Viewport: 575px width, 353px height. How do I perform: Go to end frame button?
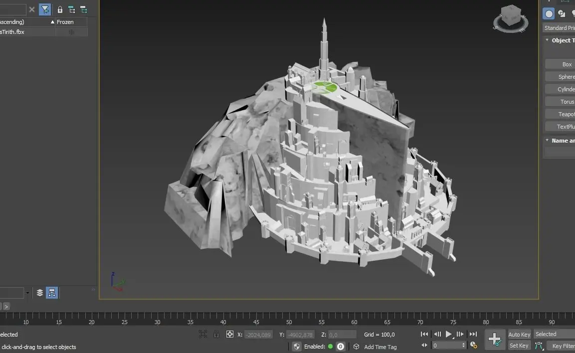click(473, 334)
